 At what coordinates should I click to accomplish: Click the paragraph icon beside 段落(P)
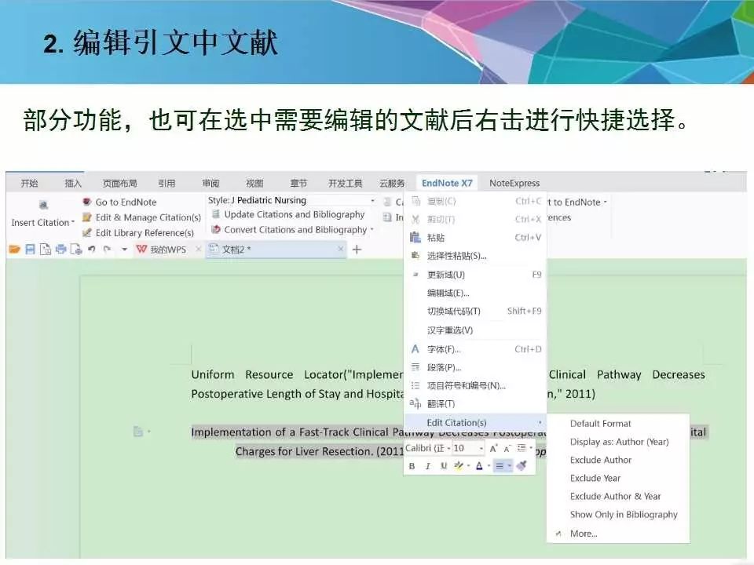tap(415, 367)
